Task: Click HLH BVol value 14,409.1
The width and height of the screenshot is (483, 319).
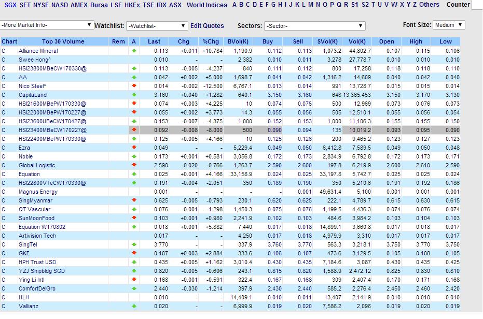Action: [241, 297]
